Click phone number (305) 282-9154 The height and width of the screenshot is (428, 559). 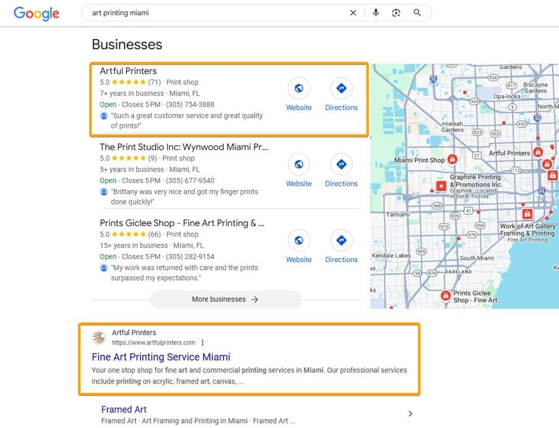pyautogui.click(x=190, y=256)
